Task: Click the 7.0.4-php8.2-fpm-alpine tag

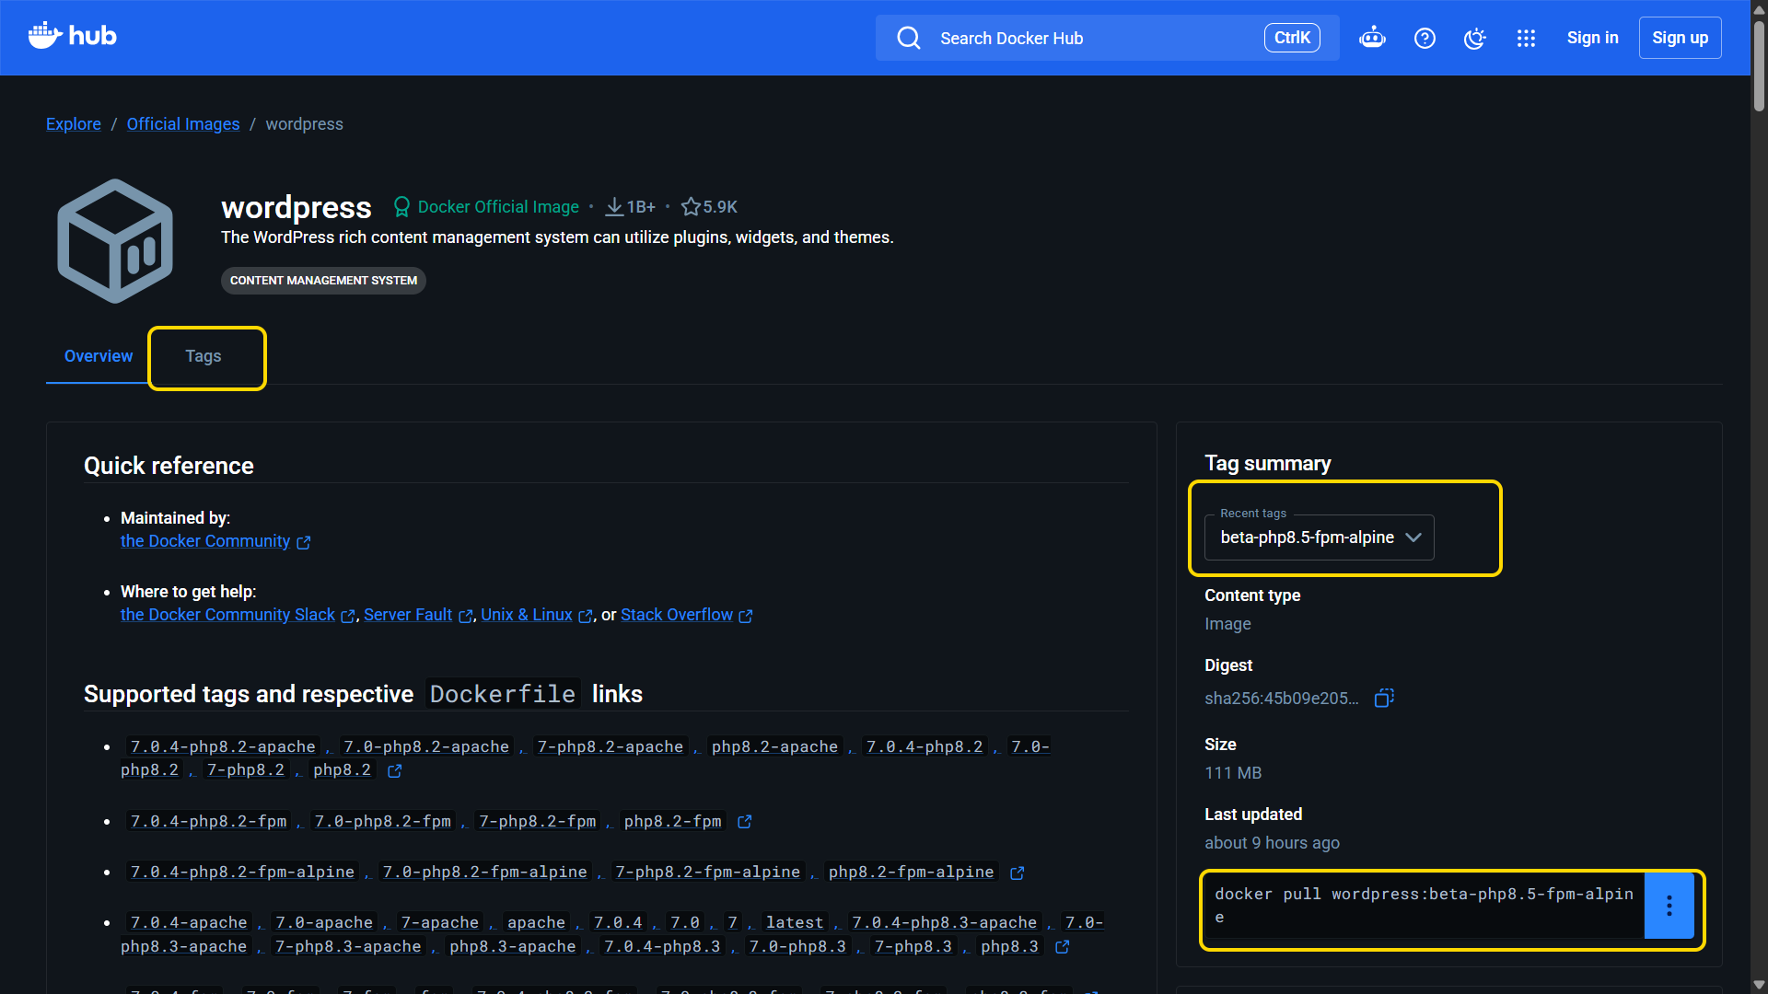Action: 242,872
